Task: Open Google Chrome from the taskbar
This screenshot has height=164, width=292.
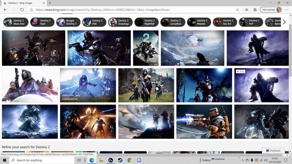Action: [x=130, y=160]
